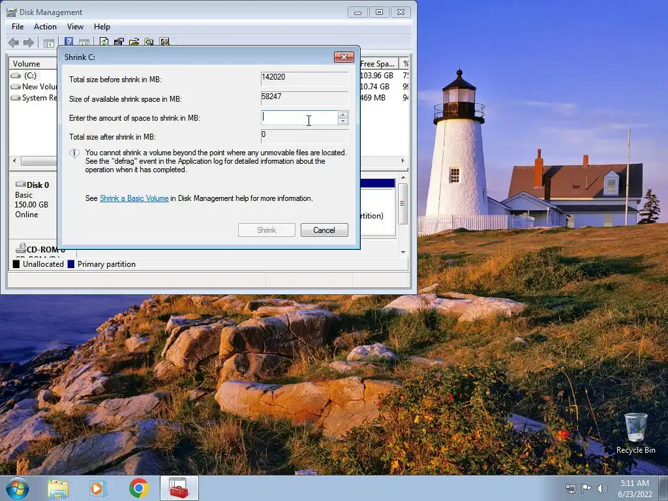Click the 103.96 GB free space cell
The height and width of the screenshot is (501, 668).
pos(376,76)
